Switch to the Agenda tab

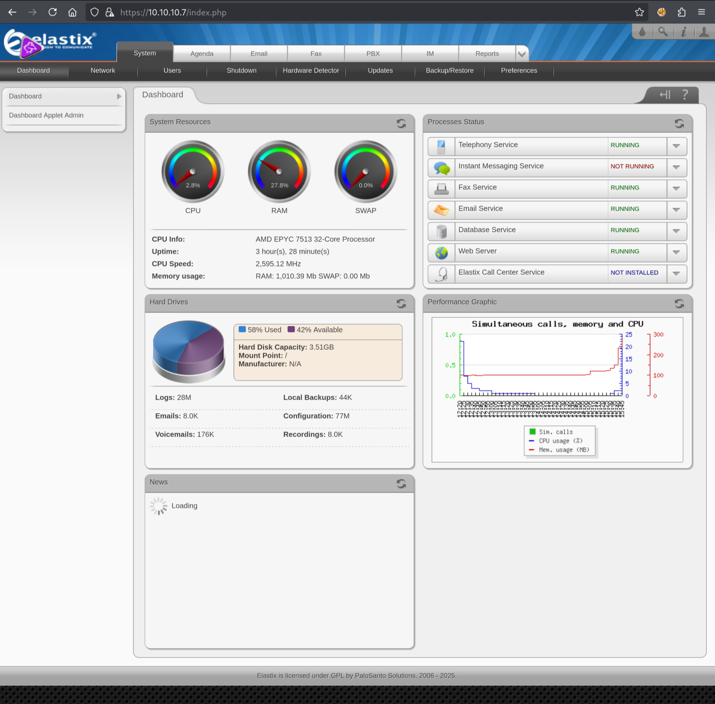[202, 54]
